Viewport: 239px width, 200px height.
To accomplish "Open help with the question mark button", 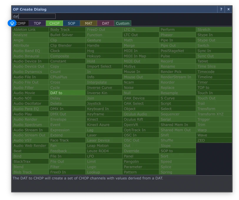I will coord(221,9).
